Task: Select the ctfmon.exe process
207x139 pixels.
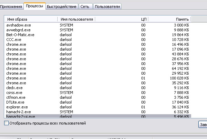Action: point(98,97)
